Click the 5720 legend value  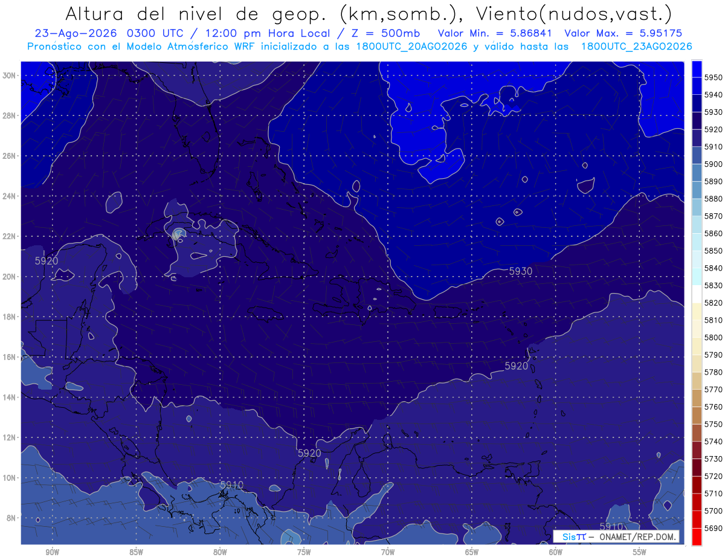pyautogui.click(x=713, y=476)
